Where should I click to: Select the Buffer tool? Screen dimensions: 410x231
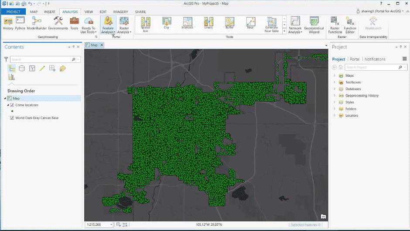(x=229, y=23)
